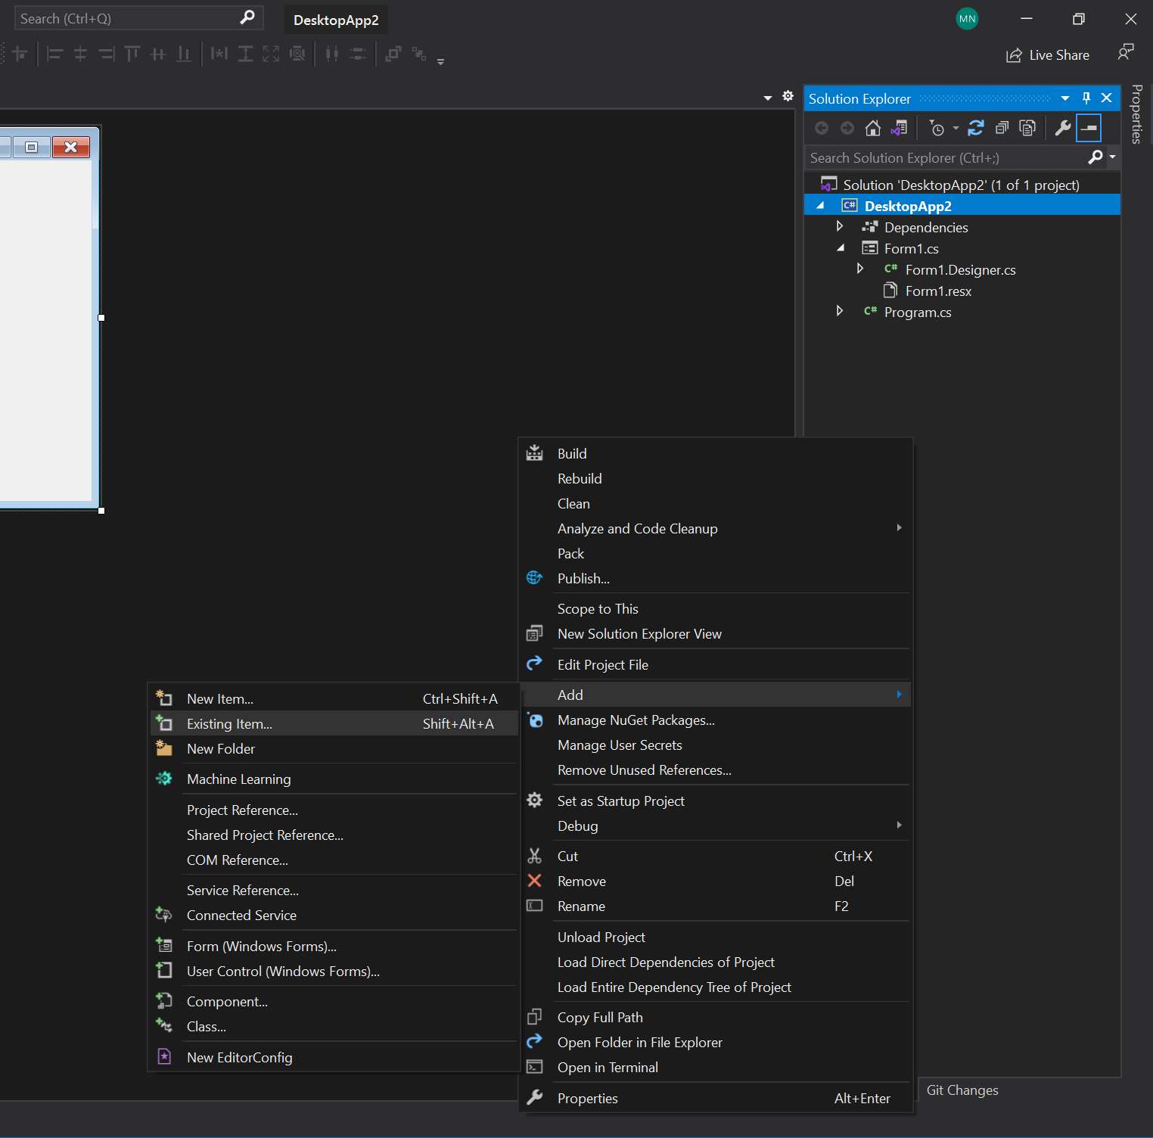Screen dimensions: 1153x1138
Task: Choose New Item... in Add submenu
Action: [334, 698]
